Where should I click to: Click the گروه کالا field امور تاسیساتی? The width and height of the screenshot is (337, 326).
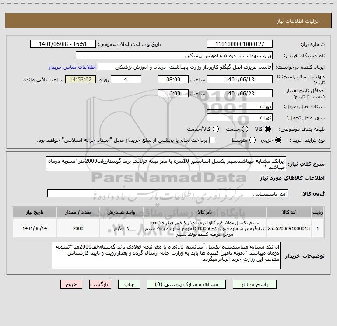tap(168, 193)
